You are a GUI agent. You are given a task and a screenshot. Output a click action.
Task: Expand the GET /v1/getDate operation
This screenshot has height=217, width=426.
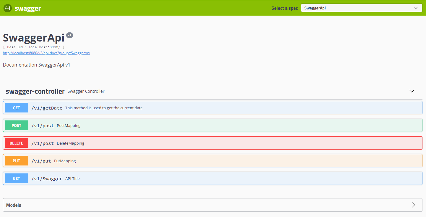click(x=213, y=108)
